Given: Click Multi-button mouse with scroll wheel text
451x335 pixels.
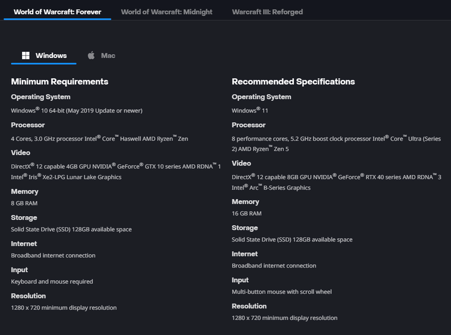Looking at the screenshot, I should pyautogui.click(x=281, y=292).
